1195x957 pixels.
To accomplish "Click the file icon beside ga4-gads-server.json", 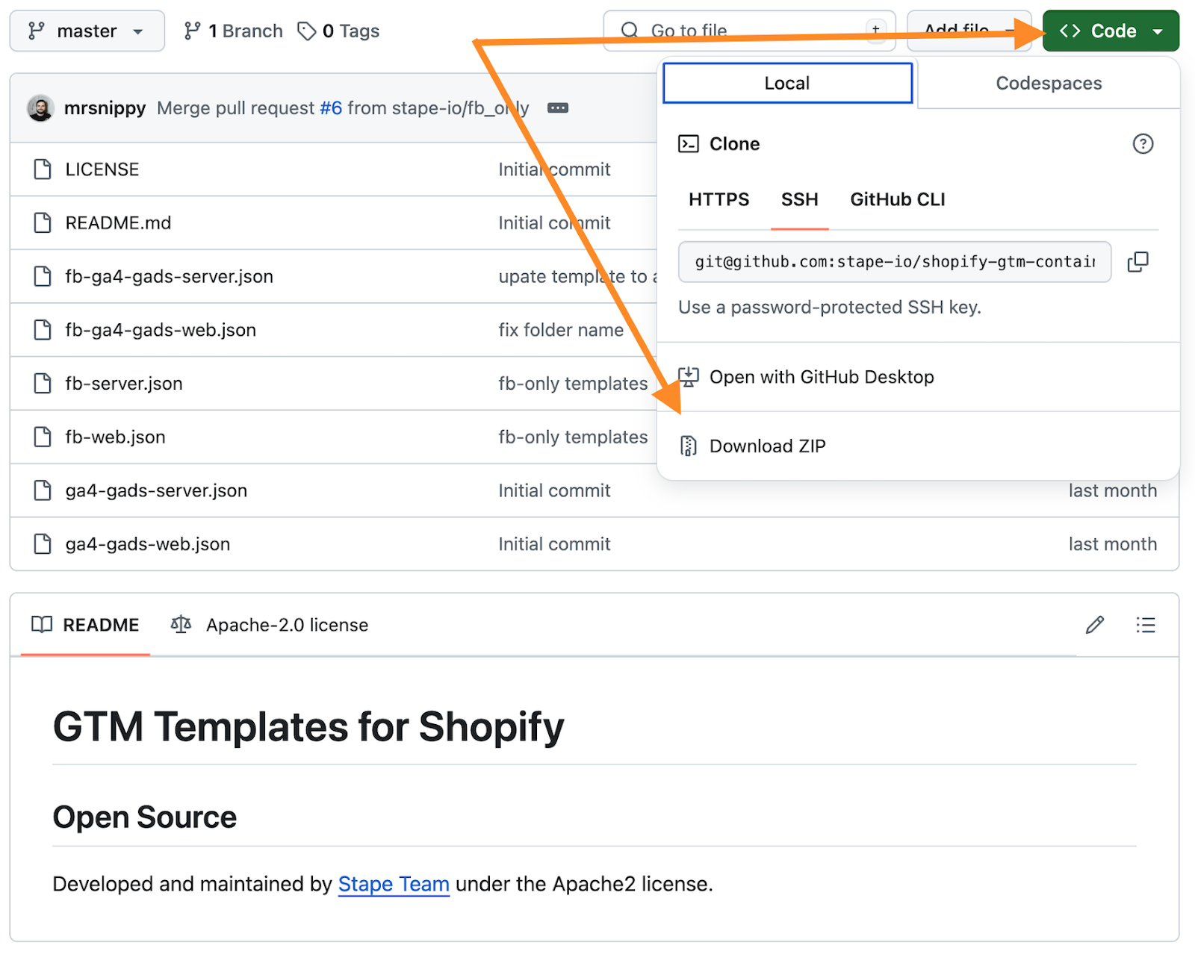I will pyautogui.click(x=43, y=490).
